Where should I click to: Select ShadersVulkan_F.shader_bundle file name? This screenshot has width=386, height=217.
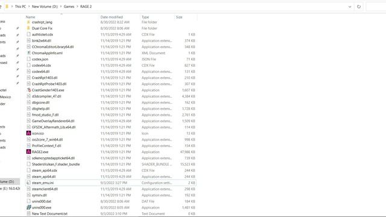(55, 164)
